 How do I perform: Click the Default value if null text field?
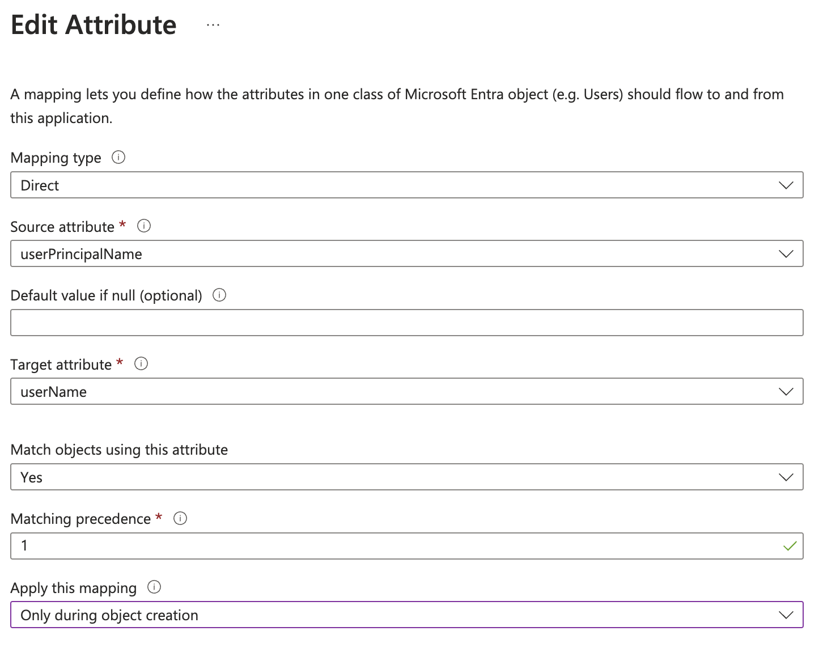coord(406,323)
